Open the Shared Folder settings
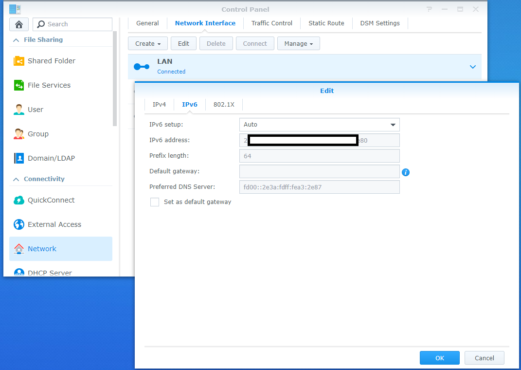Image resolution: width=521 pixels, height=370 pixels. tap(51, 61)
